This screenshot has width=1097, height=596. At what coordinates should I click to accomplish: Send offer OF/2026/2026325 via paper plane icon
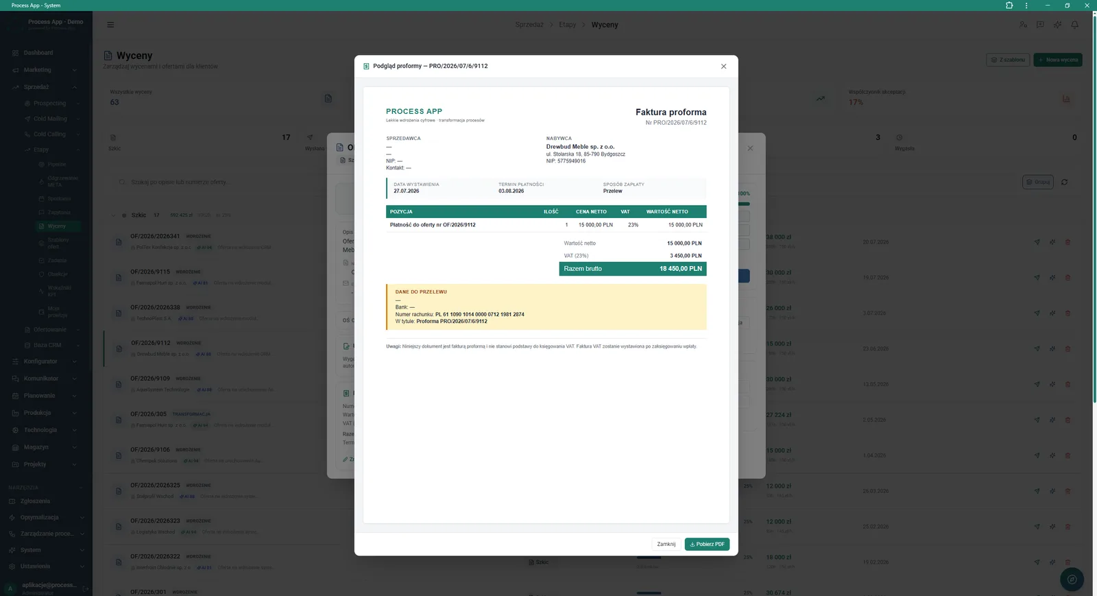point(1037,491)
